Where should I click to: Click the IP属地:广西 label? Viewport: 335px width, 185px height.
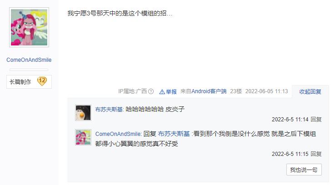coord(132,91)
